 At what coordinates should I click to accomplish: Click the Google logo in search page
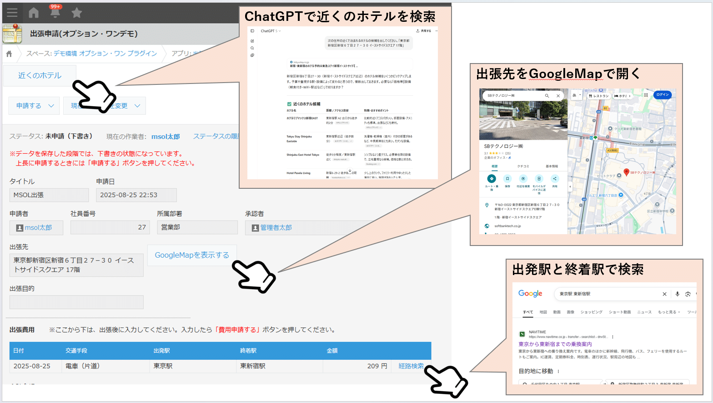530,294
